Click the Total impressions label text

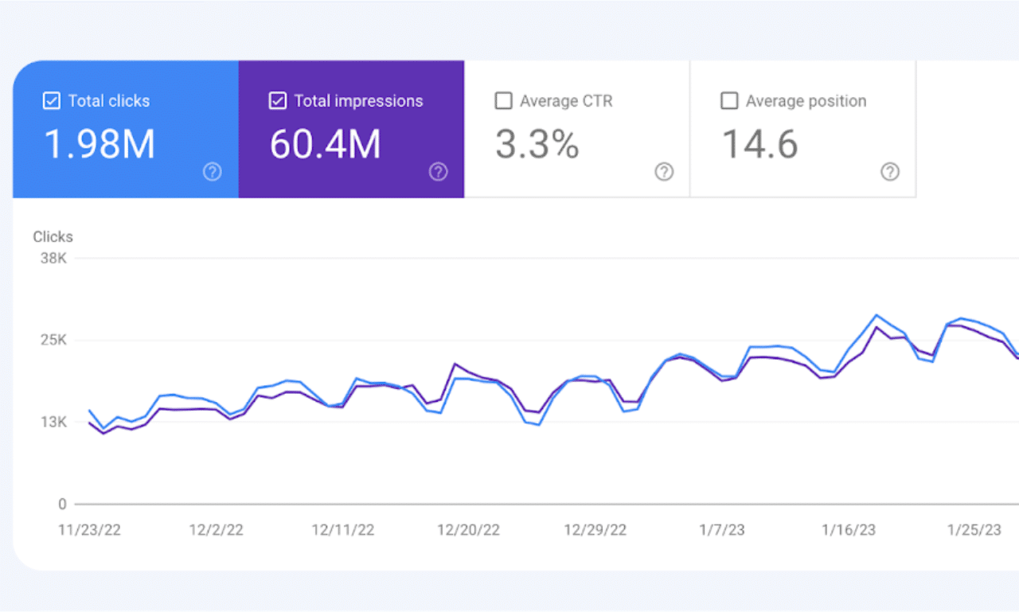click(358, 101)
